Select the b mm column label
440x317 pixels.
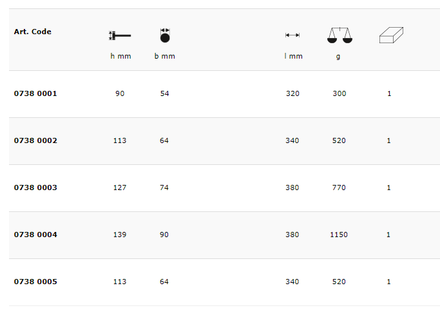pos(164,56)
